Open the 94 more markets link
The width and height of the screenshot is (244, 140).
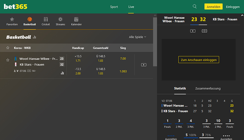click(34, 71)
